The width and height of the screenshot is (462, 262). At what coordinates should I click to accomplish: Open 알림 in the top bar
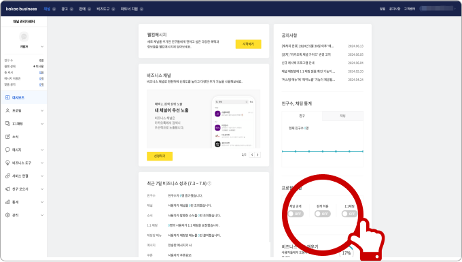(383, 9)
